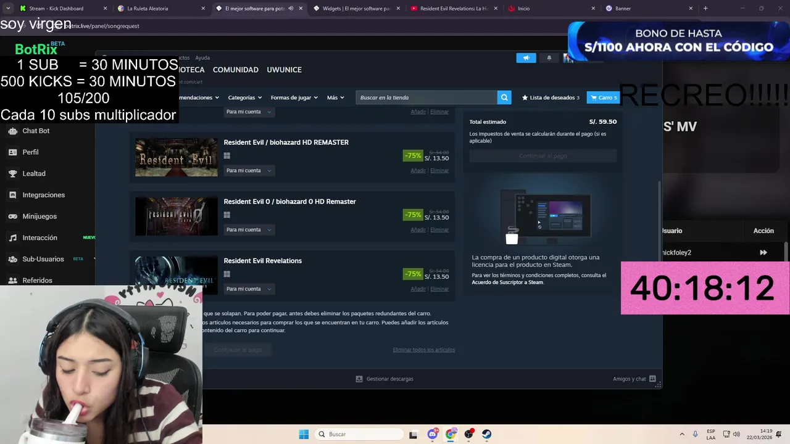Open the Carro 5 cart button

pyautogui.click(x=603, y=97)
